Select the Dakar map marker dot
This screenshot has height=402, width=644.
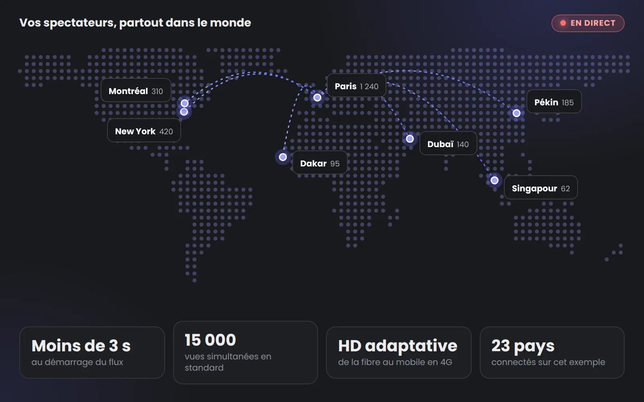tap(283, 157)
